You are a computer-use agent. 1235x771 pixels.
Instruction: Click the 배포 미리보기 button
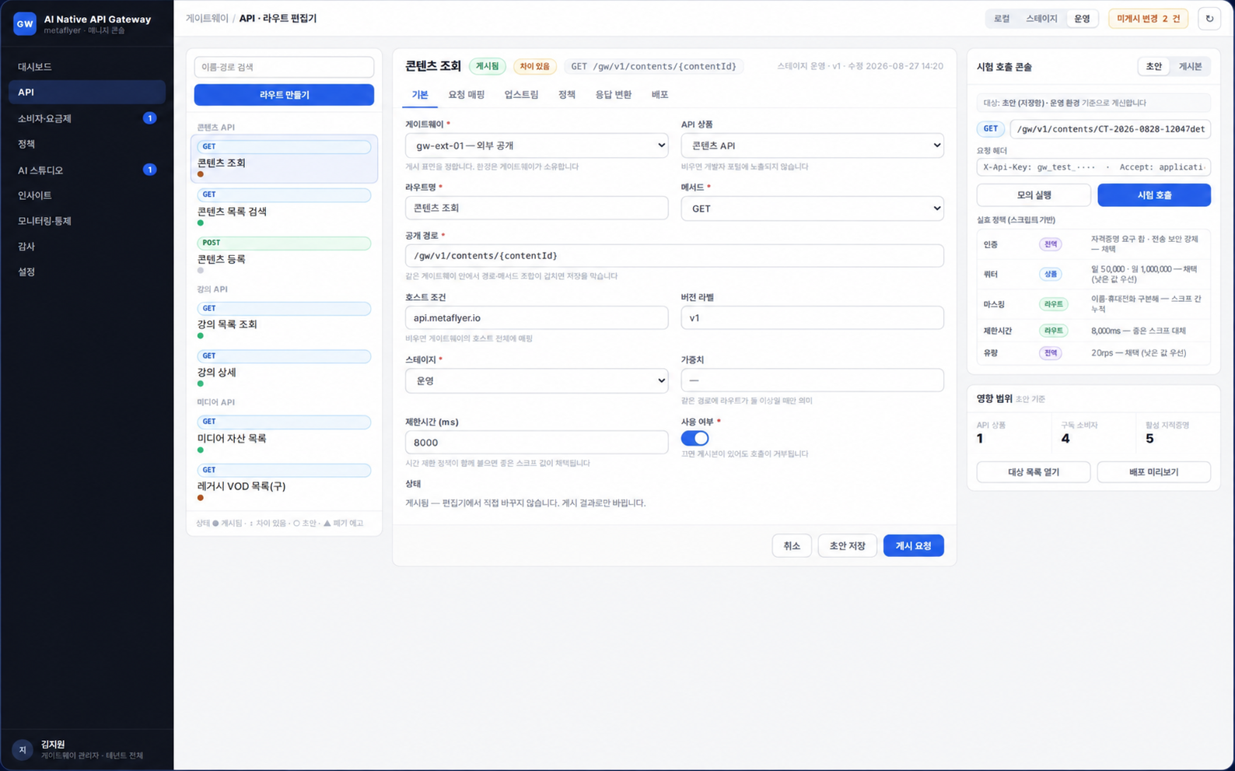1154,472
